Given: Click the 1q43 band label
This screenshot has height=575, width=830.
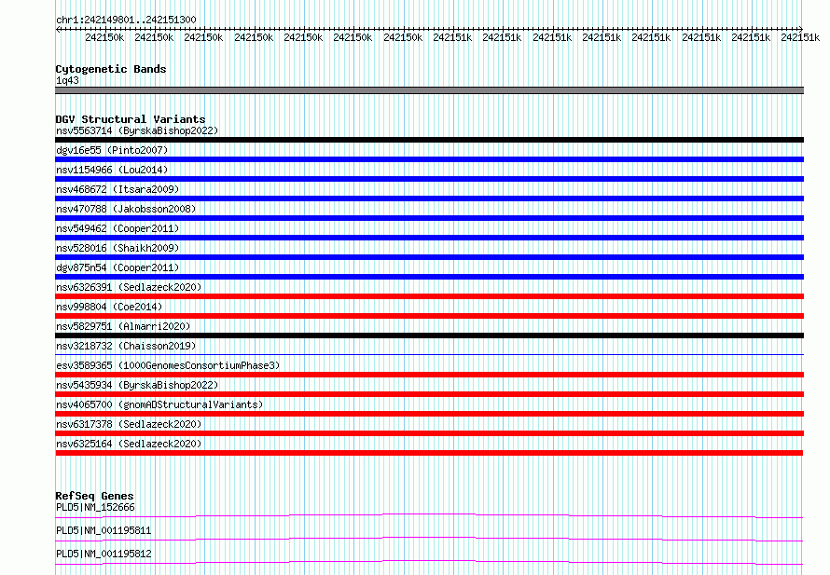Looking at the screenshot, I should coord(67,80).
